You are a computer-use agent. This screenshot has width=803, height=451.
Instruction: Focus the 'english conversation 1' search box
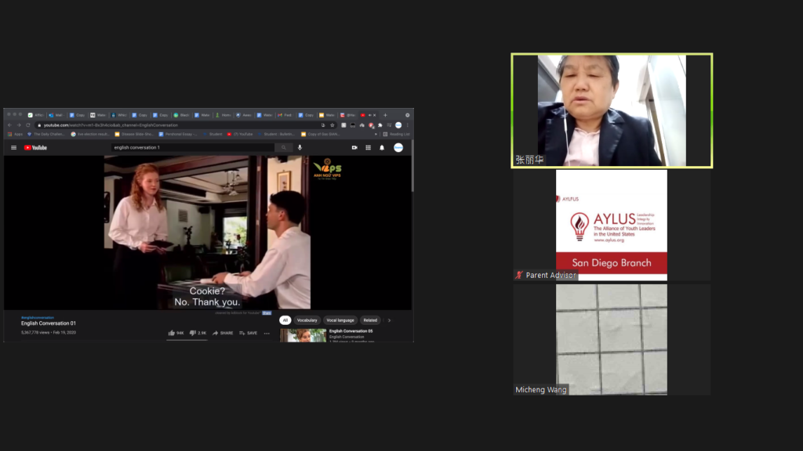click(x=193, y=147)
